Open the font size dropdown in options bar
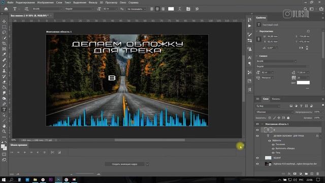The image size is (325, 183). point(116,9)
